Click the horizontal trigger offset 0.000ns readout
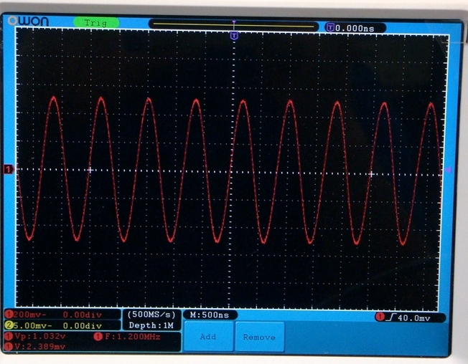Image resolution: width=468 pixels, height=364 pixels. coord(355,28)
